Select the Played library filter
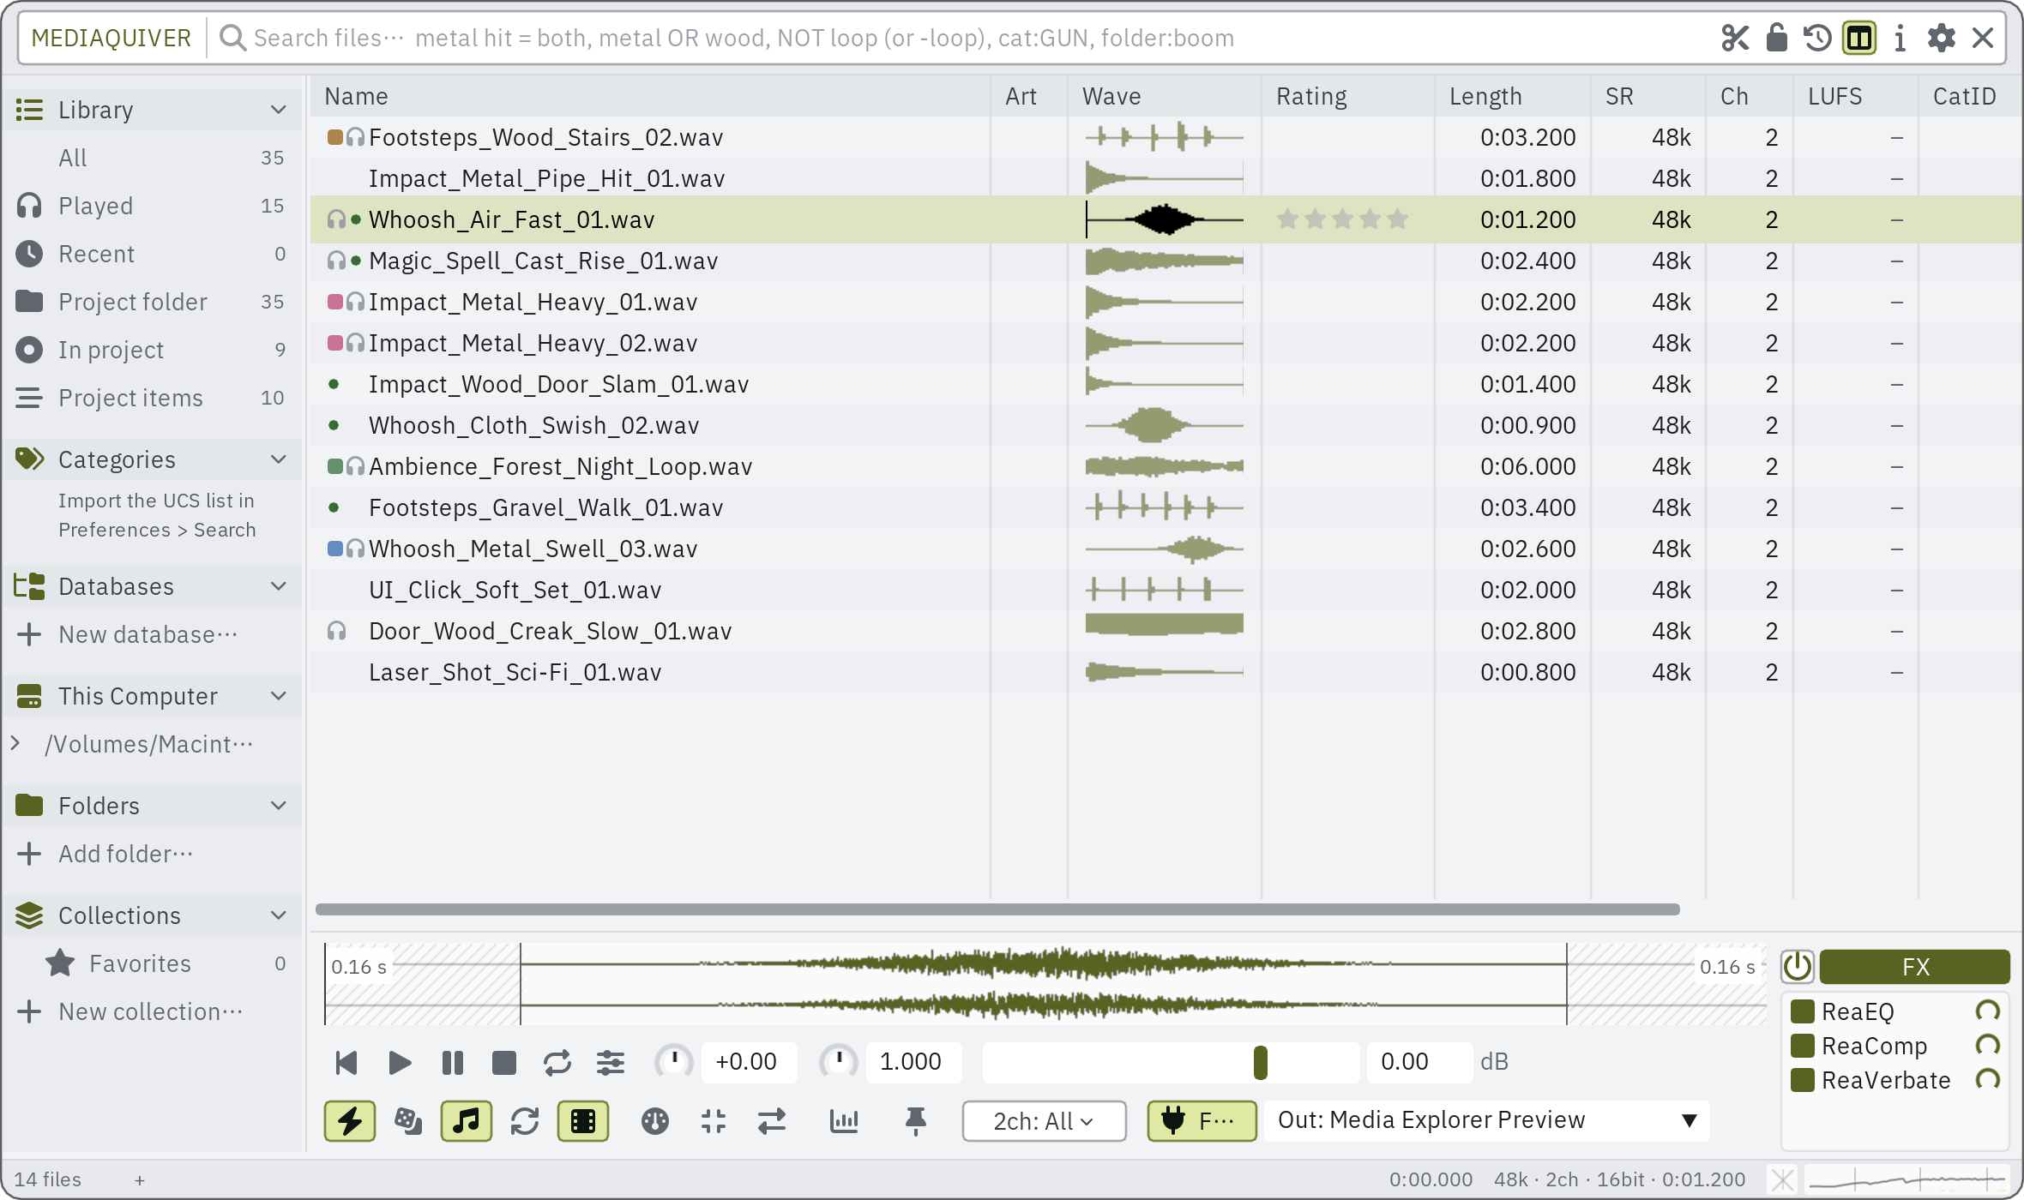Image resolution: width=2024 pixels, height=1200 pixels. tap(151, 206)
